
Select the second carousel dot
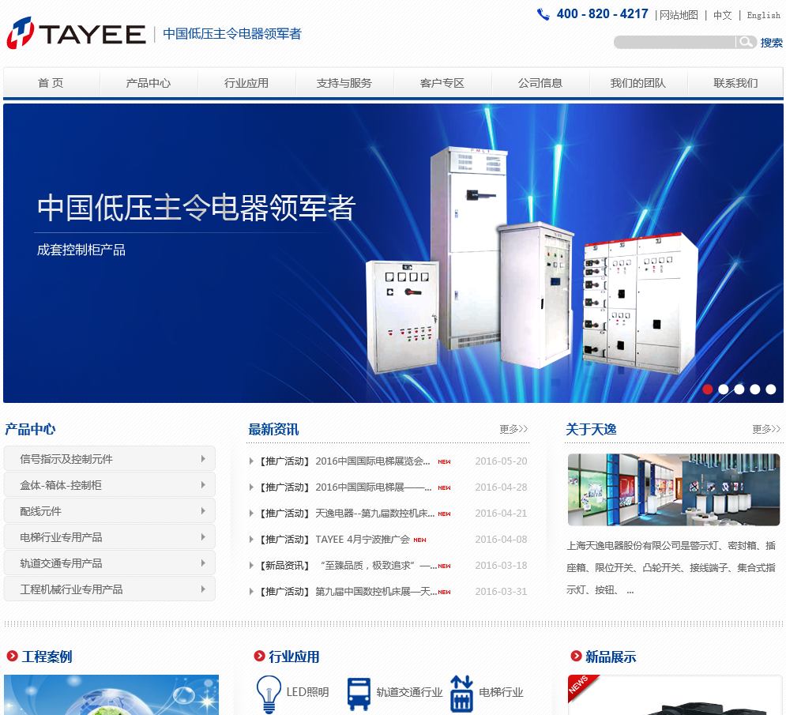pos(724,389)
